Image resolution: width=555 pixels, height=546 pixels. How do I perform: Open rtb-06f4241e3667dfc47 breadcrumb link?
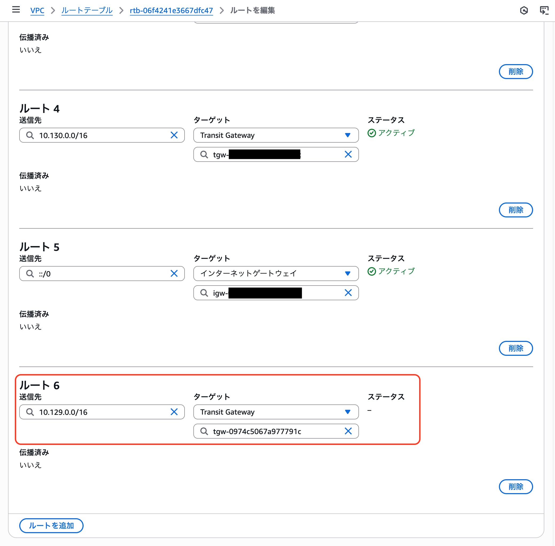pos(171,10)
